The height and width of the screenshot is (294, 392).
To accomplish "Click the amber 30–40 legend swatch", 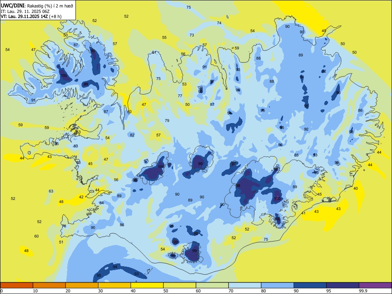I will (114, 285).
